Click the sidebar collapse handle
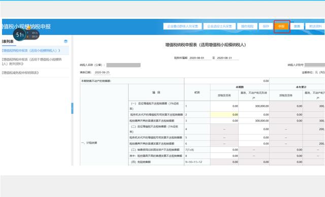325x197 pixels. coord(72,108)
